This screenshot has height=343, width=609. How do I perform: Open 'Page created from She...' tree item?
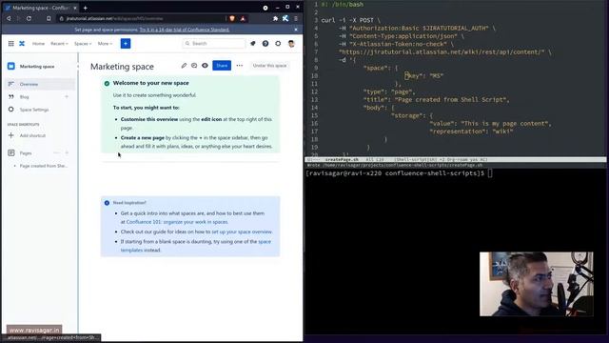point(44,166)
